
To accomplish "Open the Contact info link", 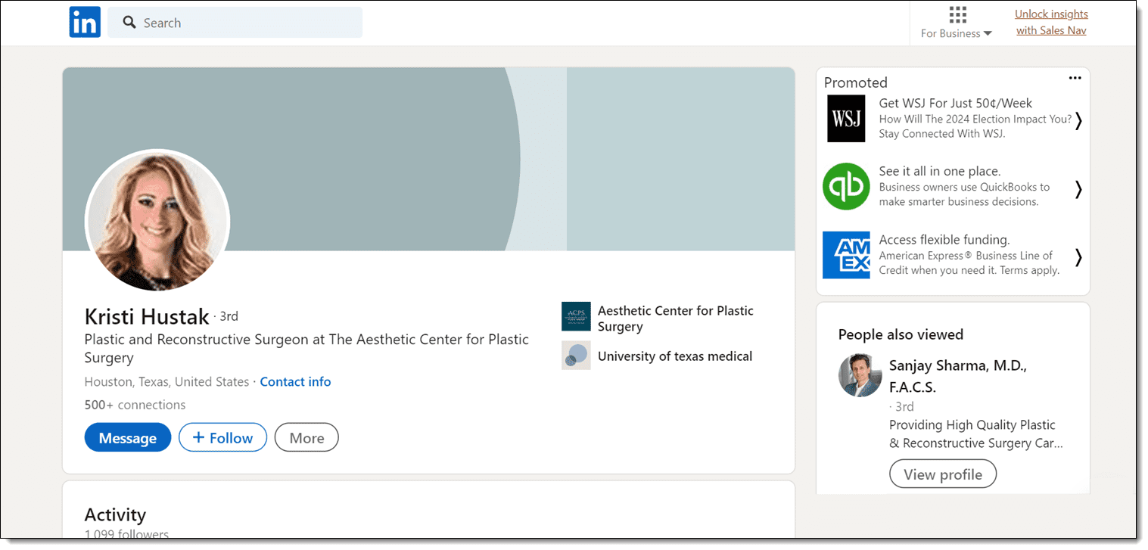I will click(x=295, y=382).
